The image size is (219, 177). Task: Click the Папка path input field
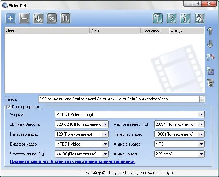point(119,99)
